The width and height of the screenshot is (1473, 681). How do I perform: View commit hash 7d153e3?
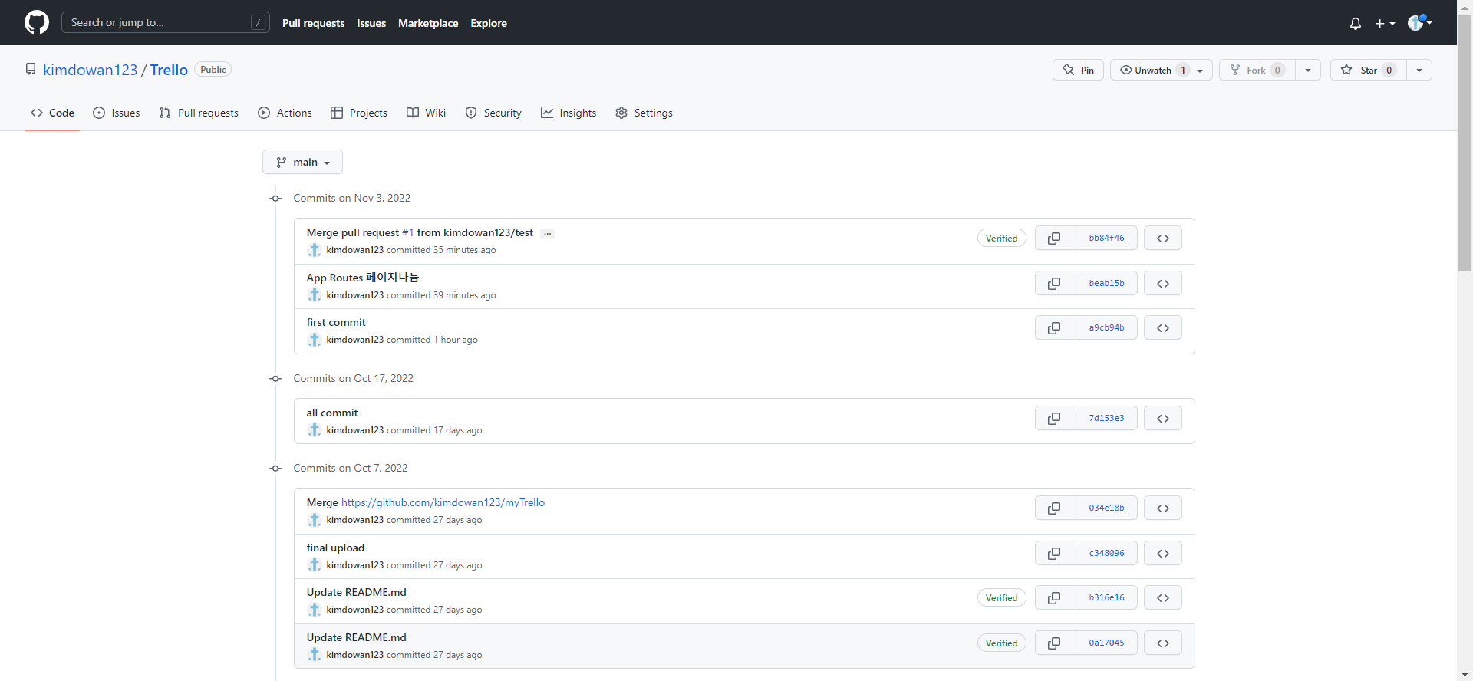(x=1106, y=419)
